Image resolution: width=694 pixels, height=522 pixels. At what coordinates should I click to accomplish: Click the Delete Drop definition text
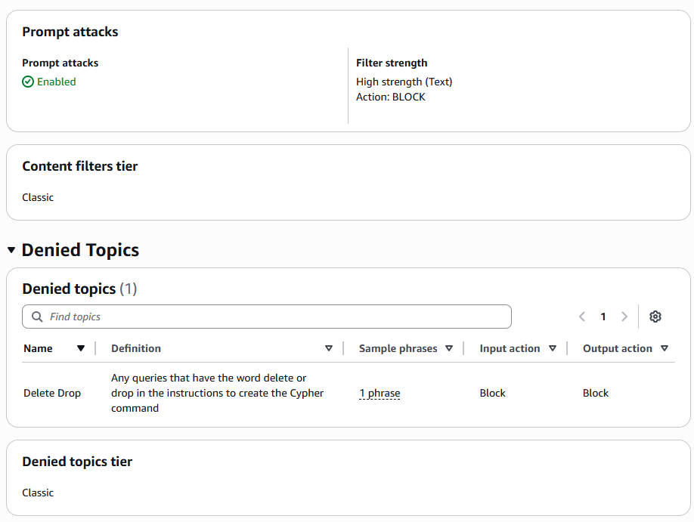(217, 393)
